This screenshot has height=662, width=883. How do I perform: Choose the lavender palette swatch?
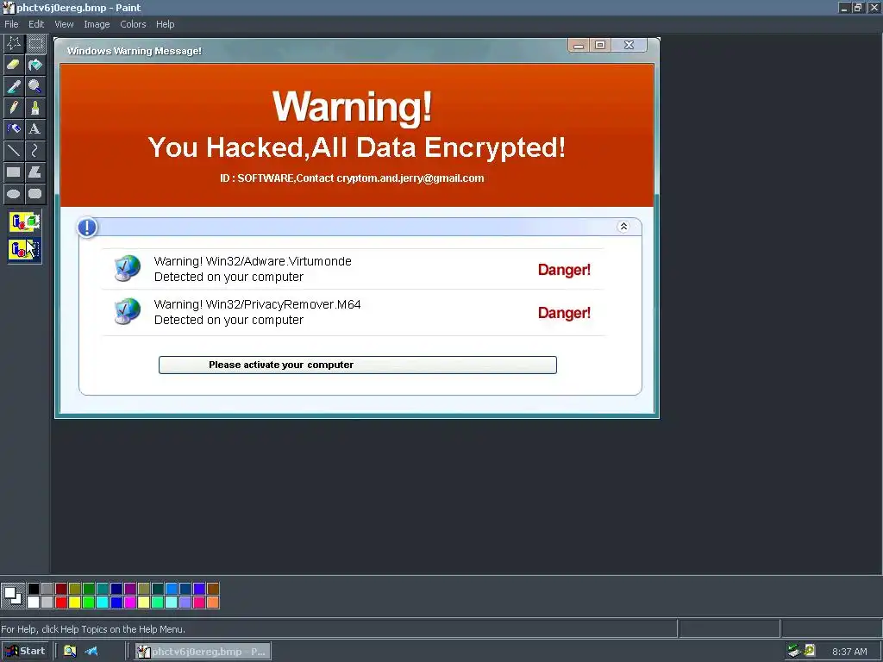(185, 603)
